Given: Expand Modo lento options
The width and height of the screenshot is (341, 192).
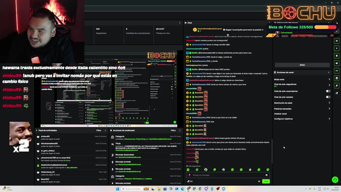Looking at the screenshot, I should tap(329, 79).
